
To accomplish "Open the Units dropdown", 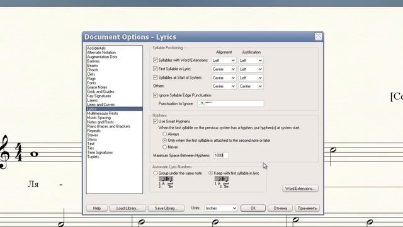I will [x=221, y=208].
